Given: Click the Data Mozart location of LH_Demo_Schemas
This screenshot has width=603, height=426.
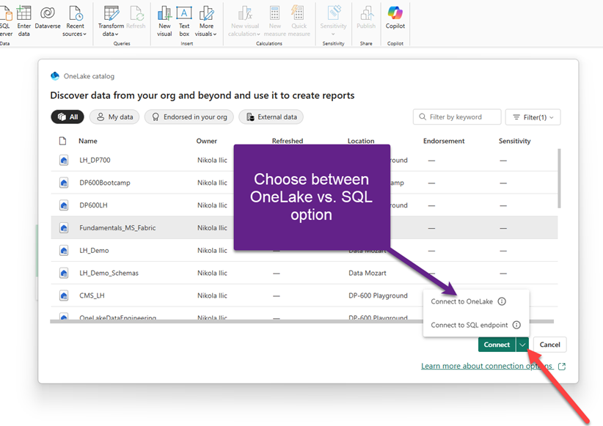Looking at the screenshot, I should [368, 273].
